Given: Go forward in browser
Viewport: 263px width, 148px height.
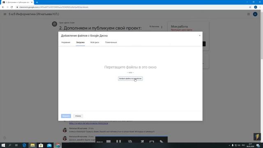Looking at the screenshot, I should coord(7,7).
